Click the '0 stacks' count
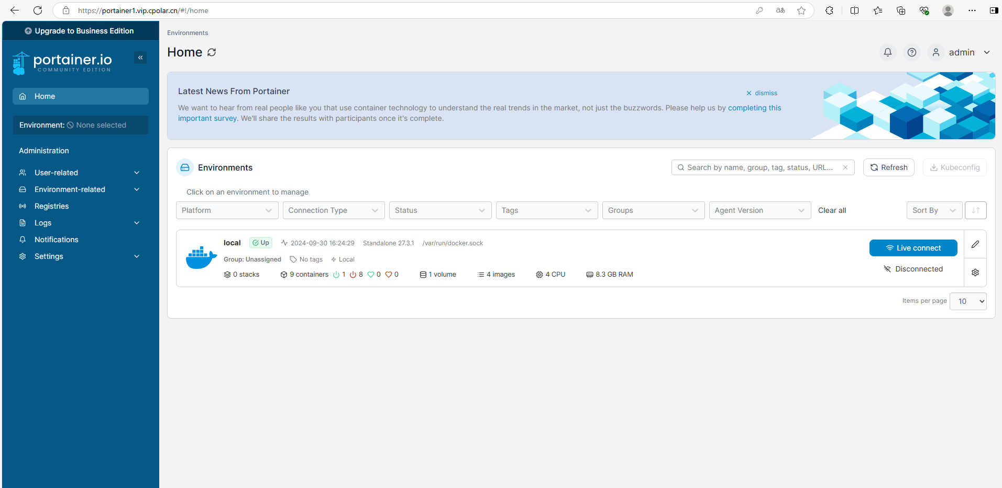This screenshot has width=1002, height=488. (241, 275)
